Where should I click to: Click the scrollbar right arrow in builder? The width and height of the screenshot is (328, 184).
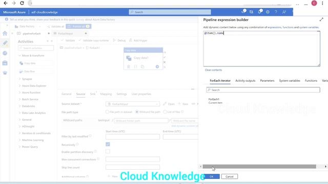325,167
